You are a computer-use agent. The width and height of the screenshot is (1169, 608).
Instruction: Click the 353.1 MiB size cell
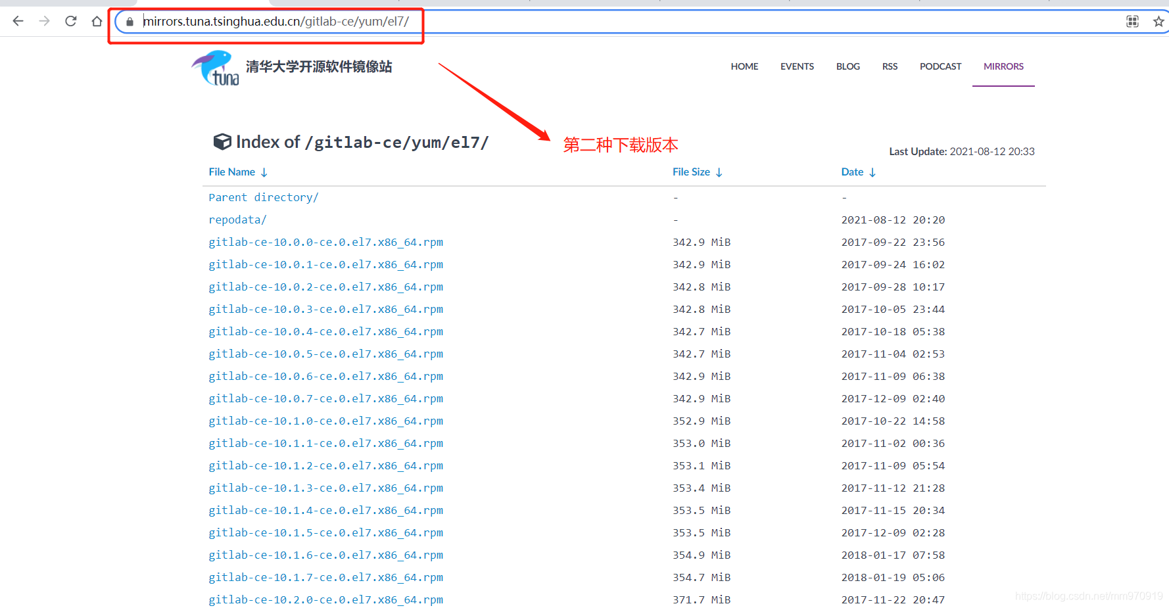tap(702, 465)
